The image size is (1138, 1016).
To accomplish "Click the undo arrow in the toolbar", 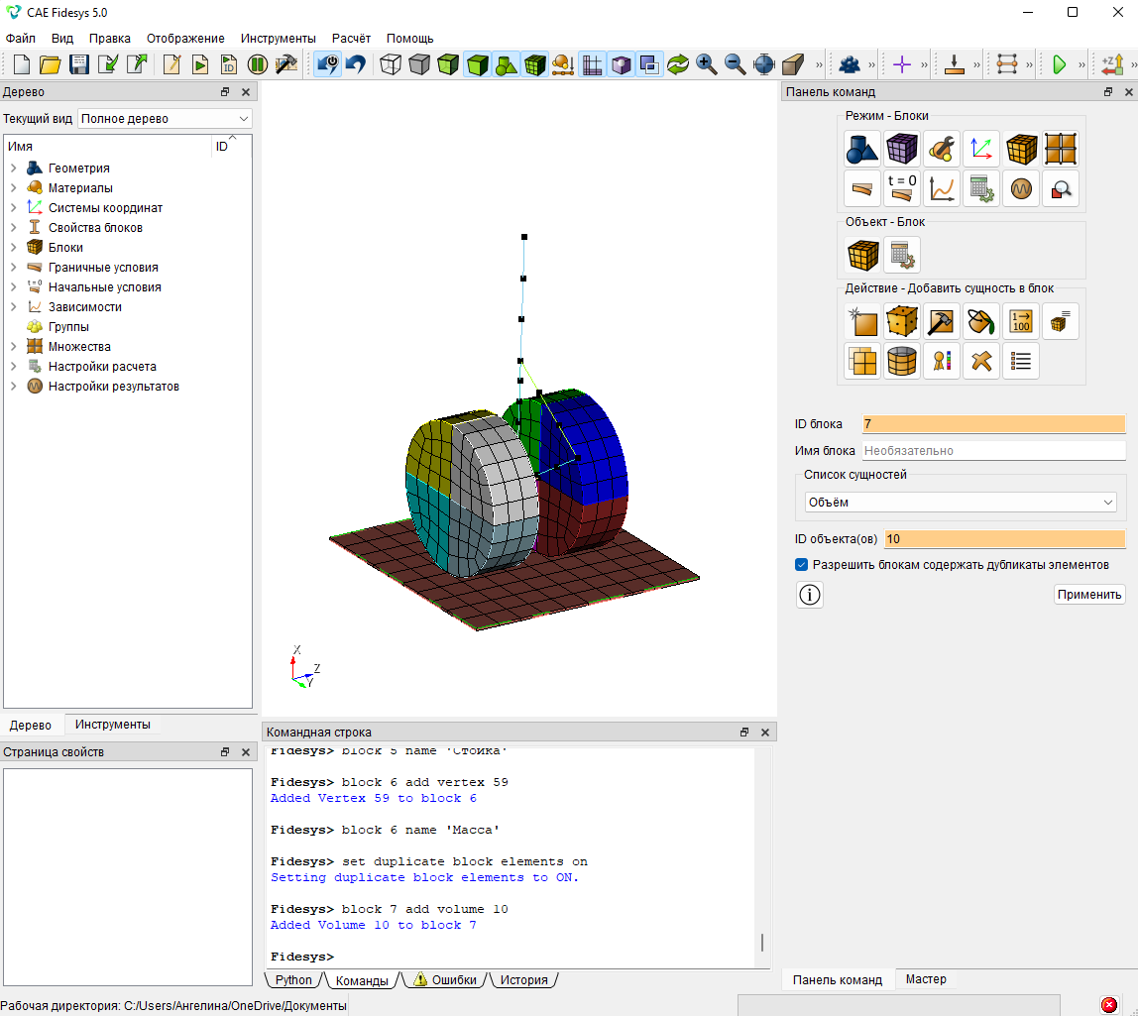I will (356, 64).
